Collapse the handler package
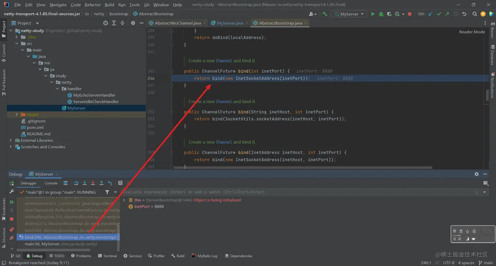 coord(57,89)
